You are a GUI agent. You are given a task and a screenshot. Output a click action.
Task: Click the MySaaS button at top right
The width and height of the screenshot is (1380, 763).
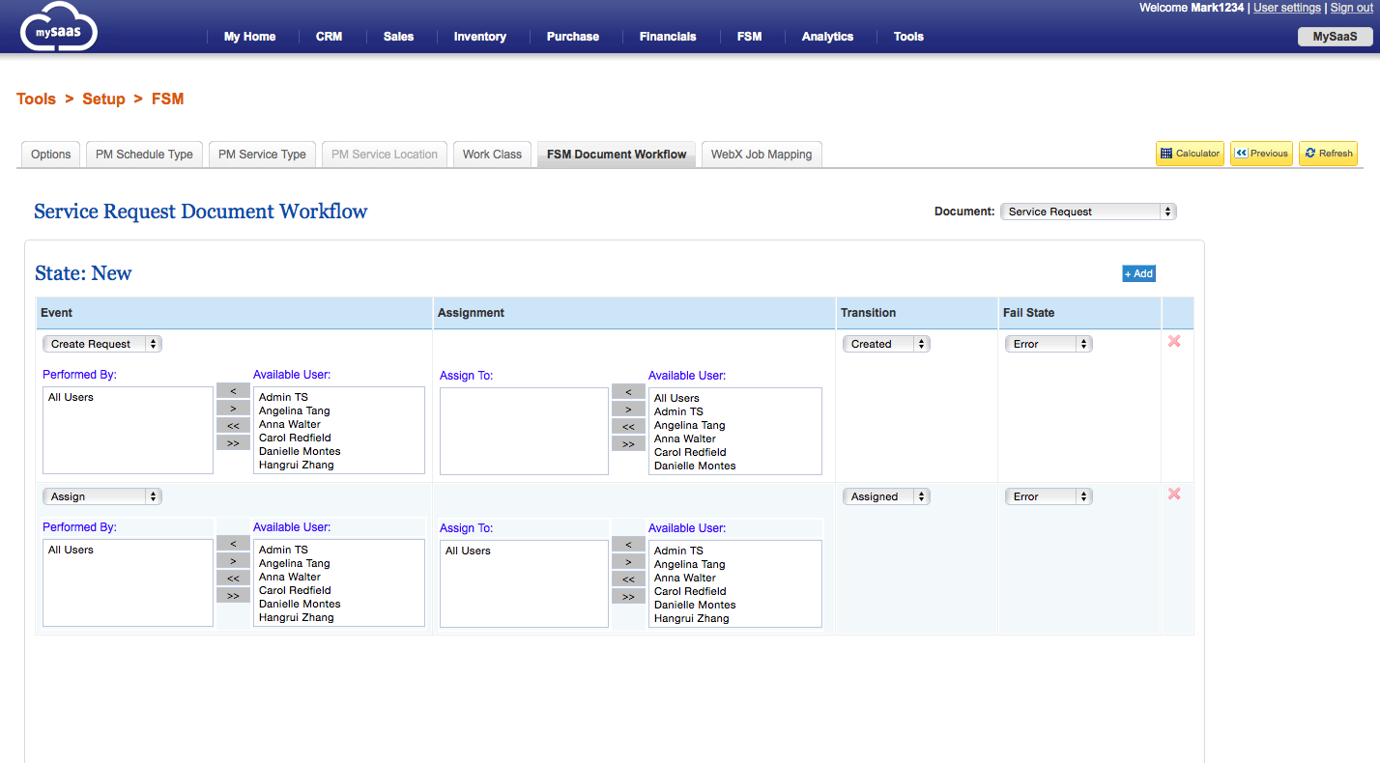[1335, 37]
